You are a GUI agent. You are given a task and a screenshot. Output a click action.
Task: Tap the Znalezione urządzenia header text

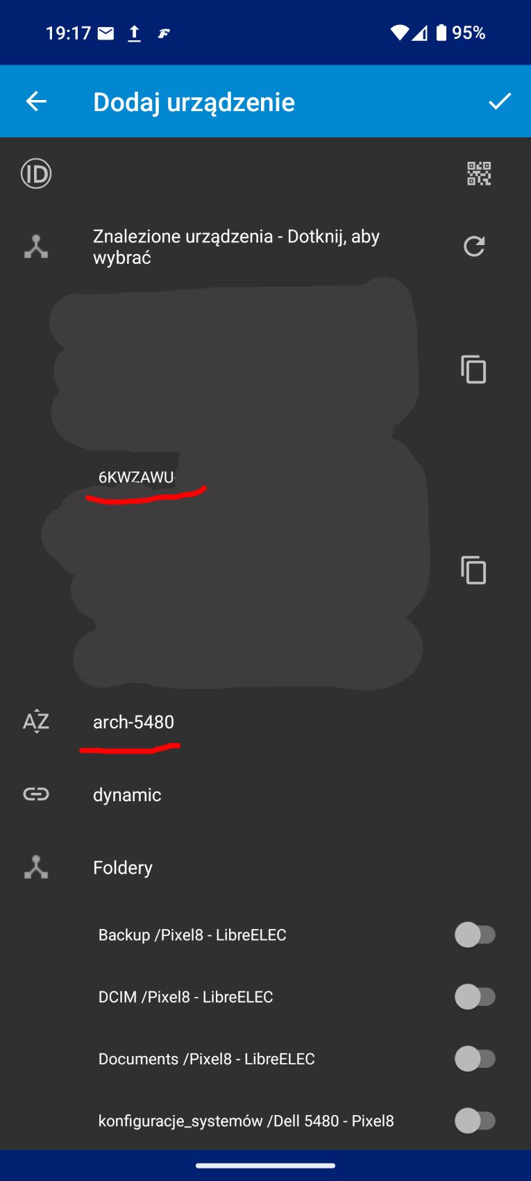[x=236, y=246]
